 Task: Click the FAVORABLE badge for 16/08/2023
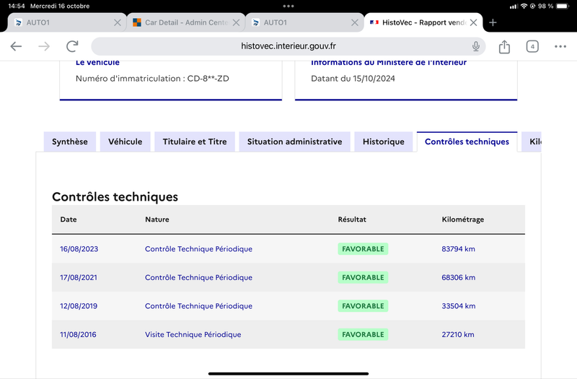coord(363,249)
